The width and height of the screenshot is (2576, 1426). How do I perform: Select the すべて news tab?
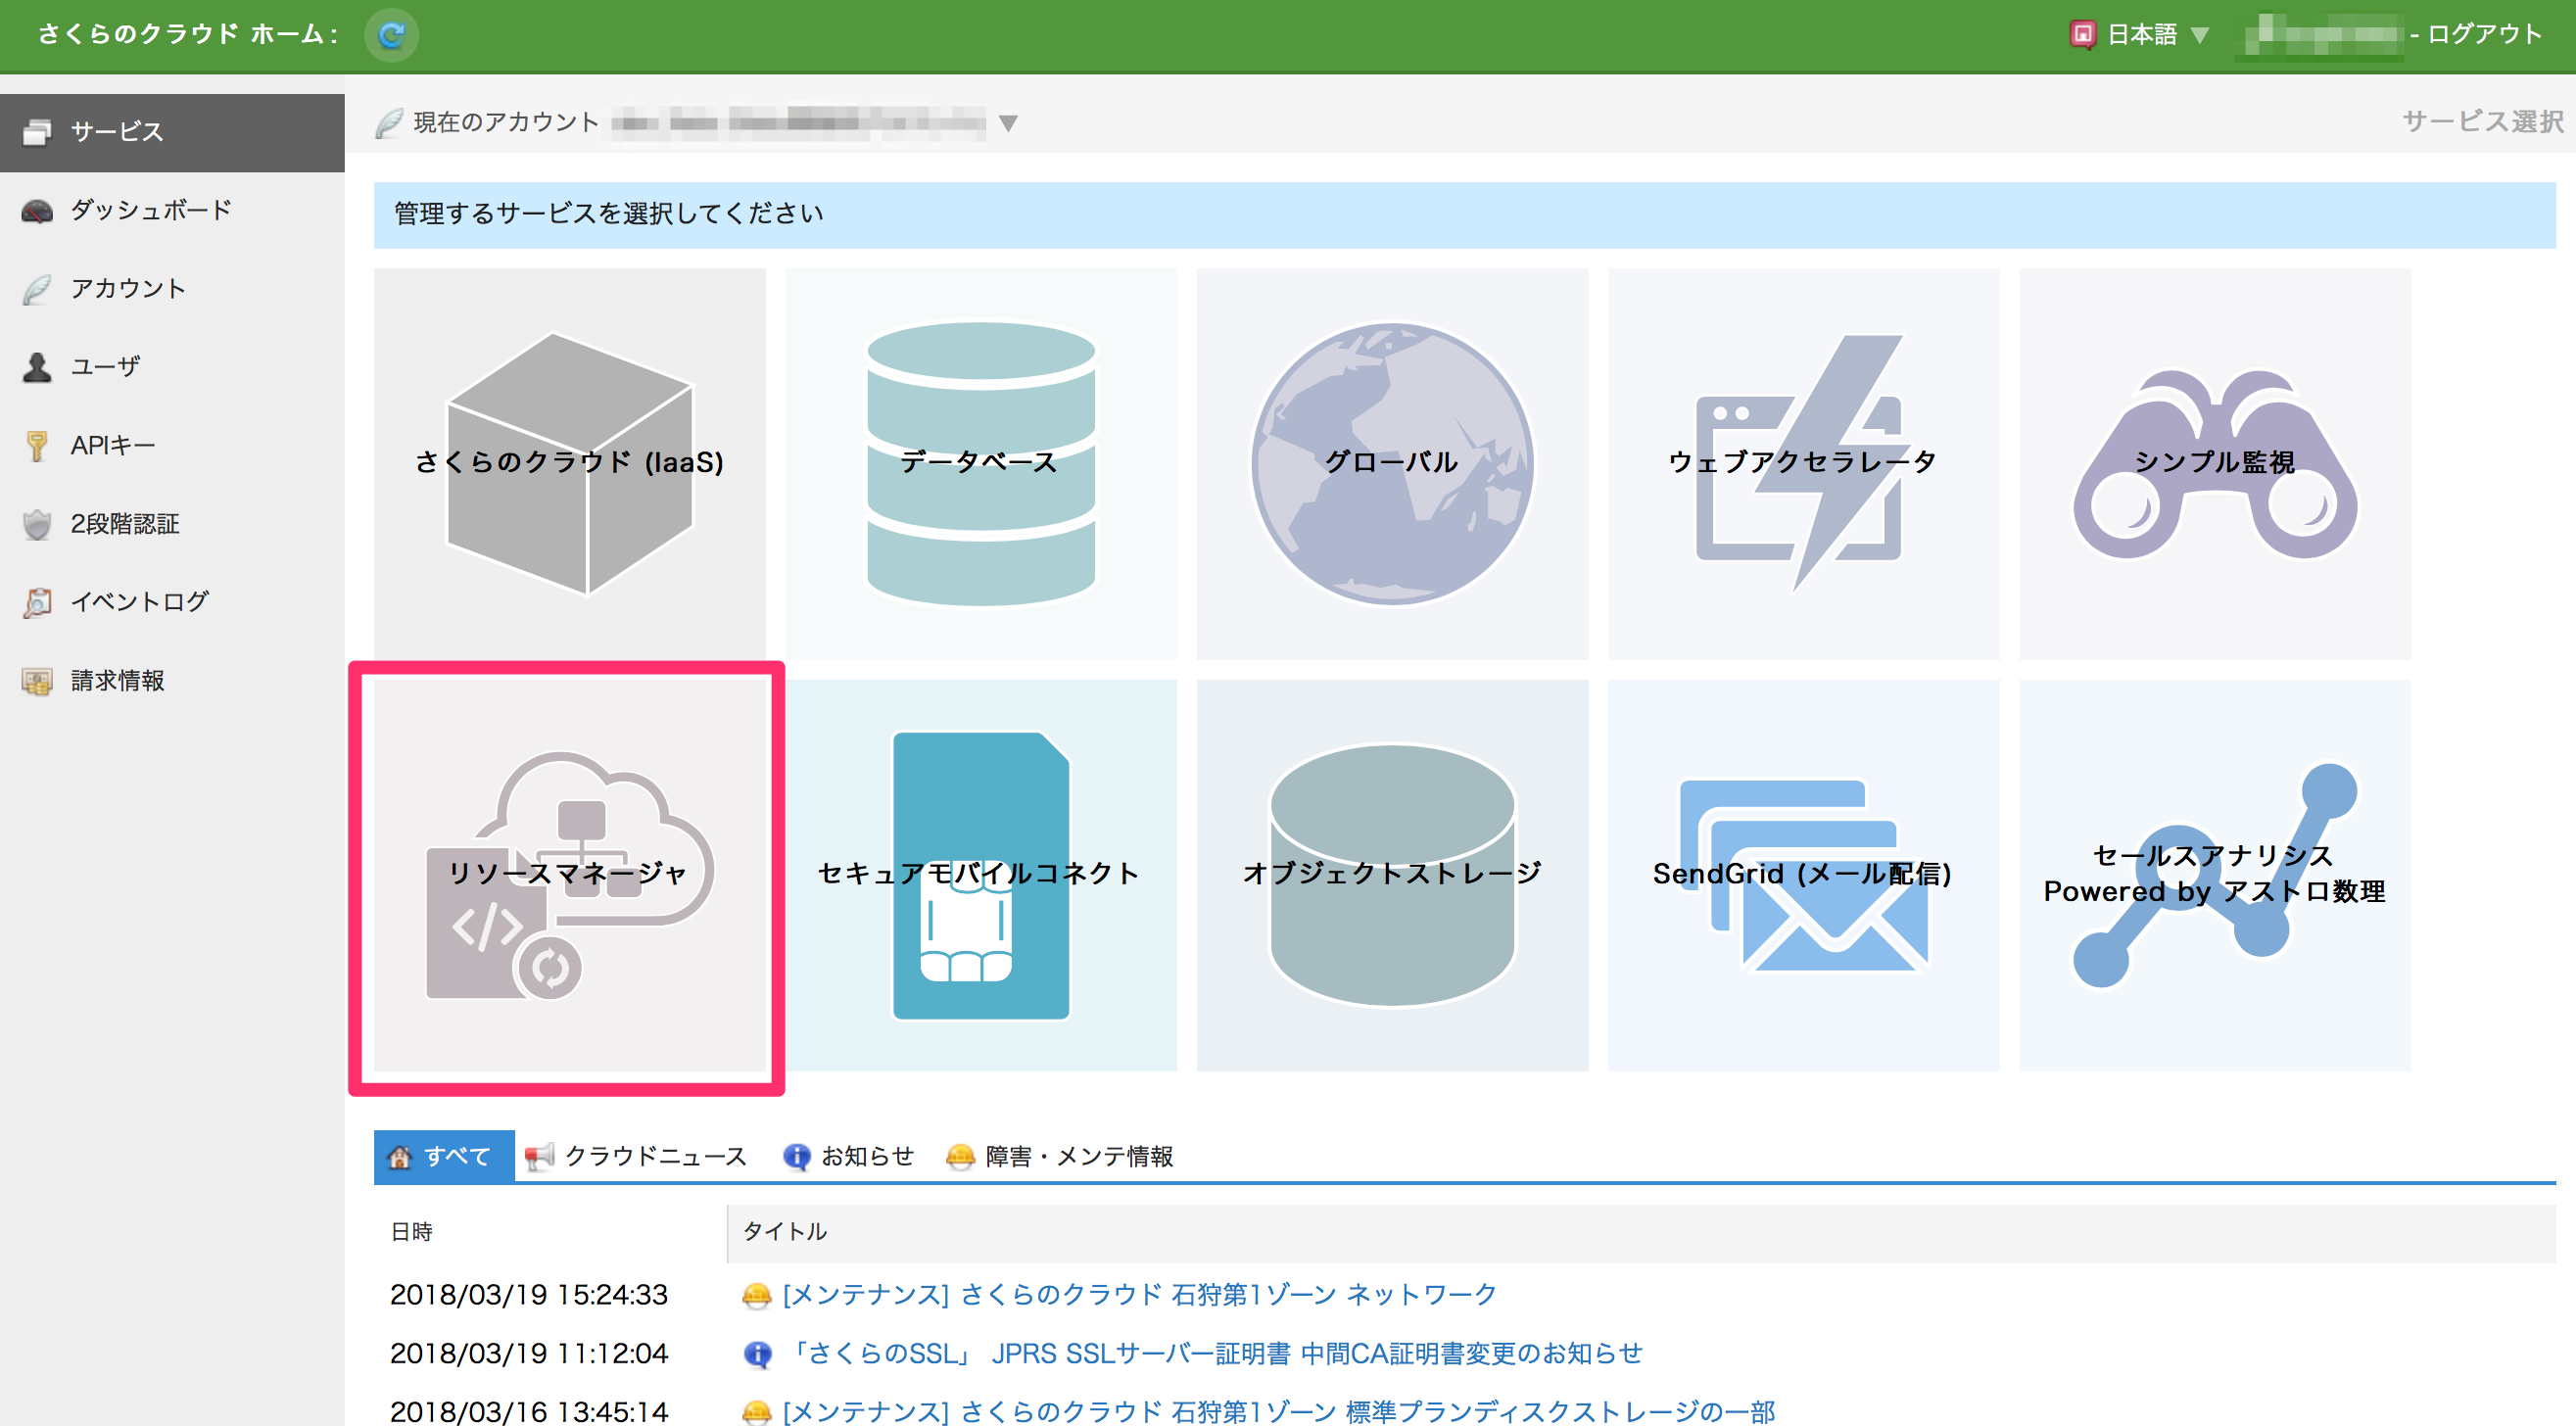click(x=444, y=1156)
